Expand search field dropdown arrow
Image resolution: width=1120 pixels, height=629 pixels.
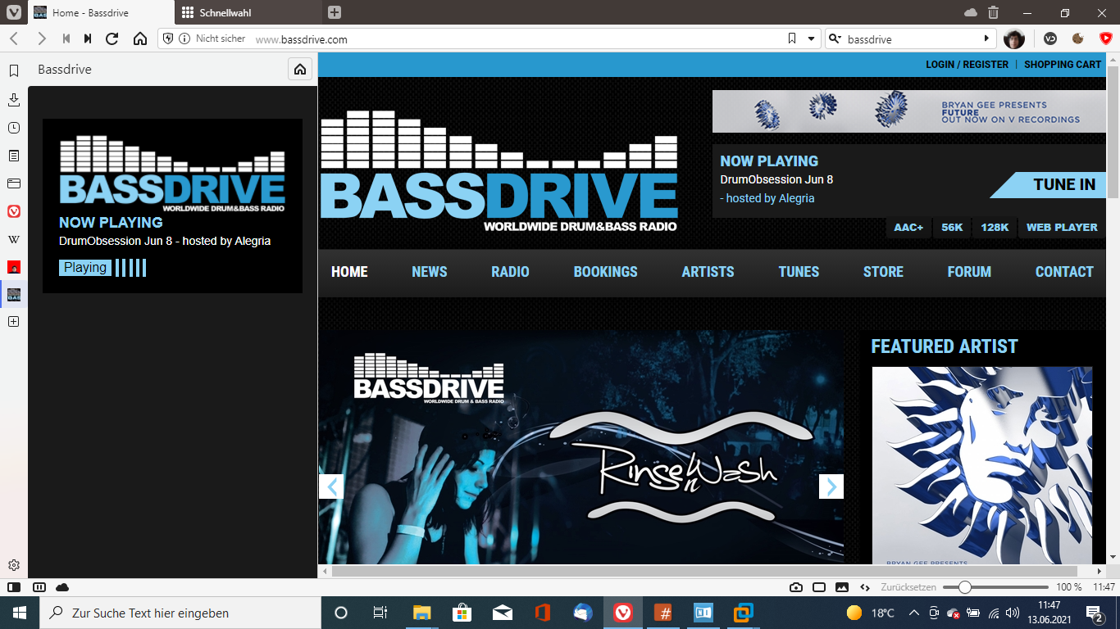[987, 38]
